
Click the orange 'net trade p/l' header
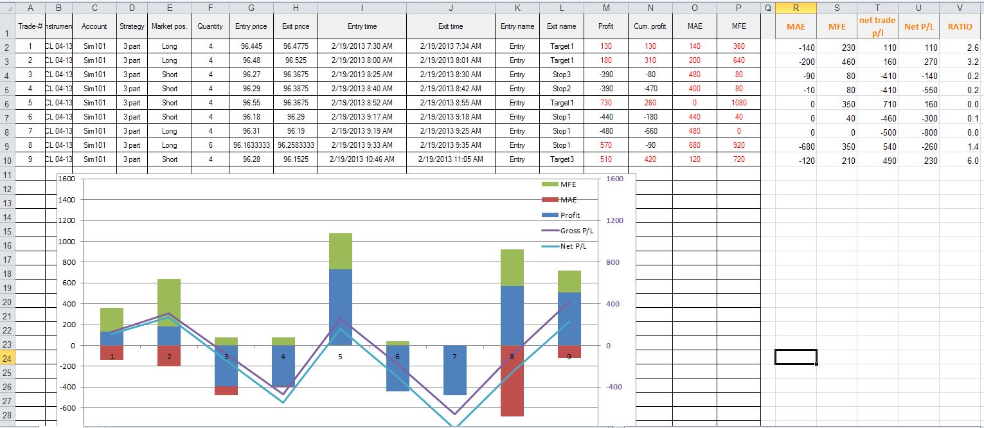877,27
